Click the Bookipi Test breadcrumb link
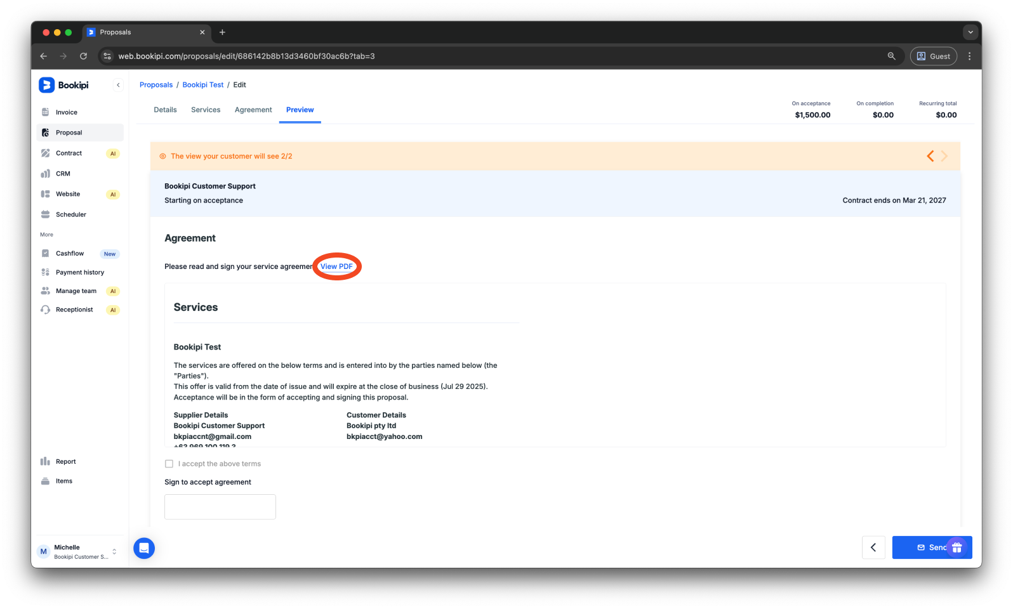Viewport: 1013px width, 609px height. click(x=203, y=85)
